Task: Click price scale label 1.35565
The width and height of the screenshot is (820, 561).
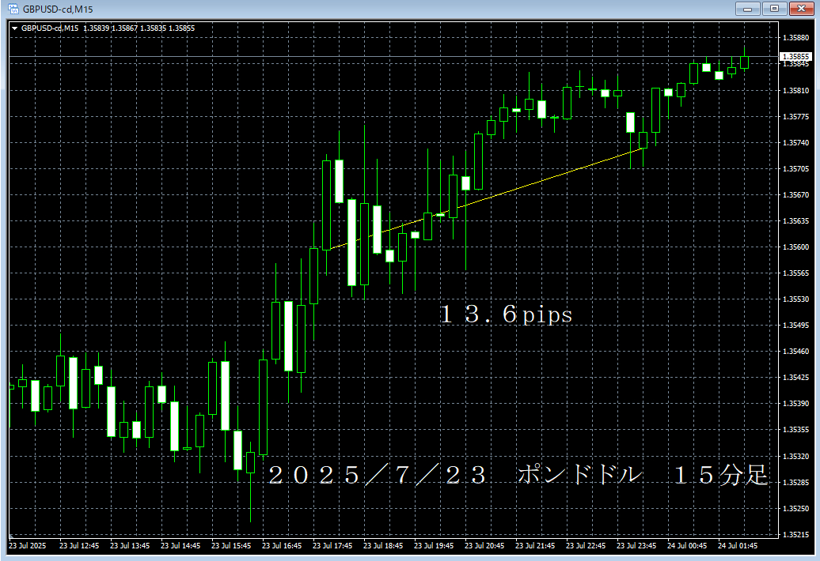Action: tap(795, 273)
